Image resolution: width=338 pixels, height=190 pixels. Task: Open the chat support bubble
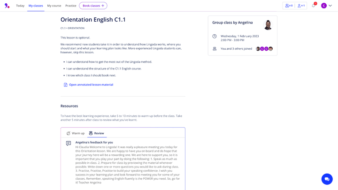(x=327, y=179)
